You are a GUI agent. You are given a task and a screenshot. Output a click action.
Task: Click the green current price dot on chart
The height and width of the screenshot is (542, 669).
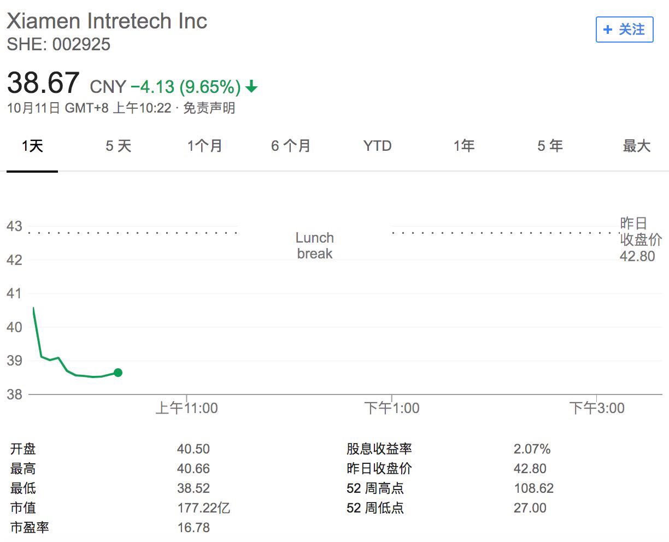[118, 373]
